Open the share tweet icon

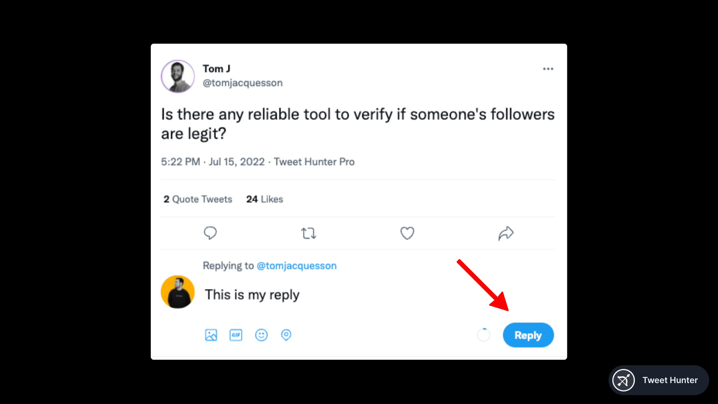[506, 233]
